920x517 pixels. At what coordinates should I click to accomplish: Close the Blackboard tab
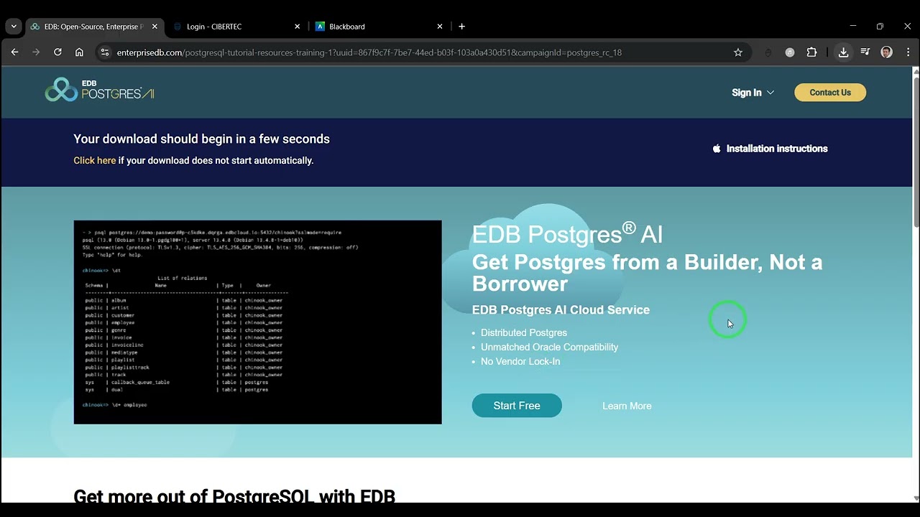pyautogui.click(x=440, y=27)
